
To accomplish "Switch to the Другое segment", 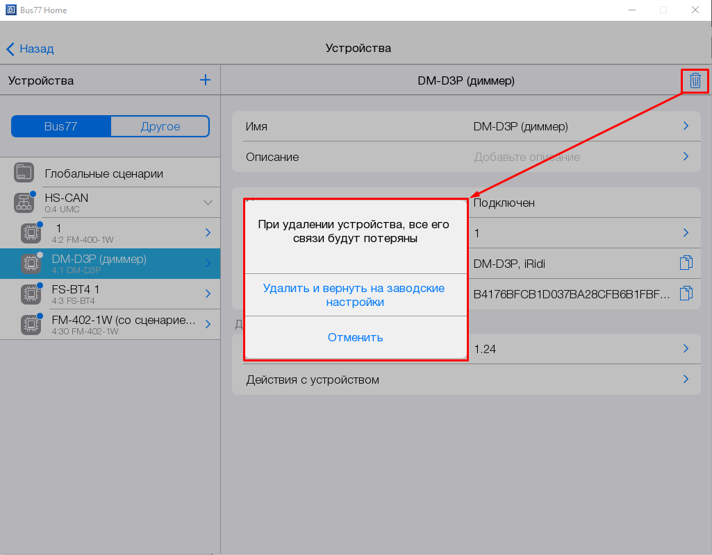I will [160, 126].
